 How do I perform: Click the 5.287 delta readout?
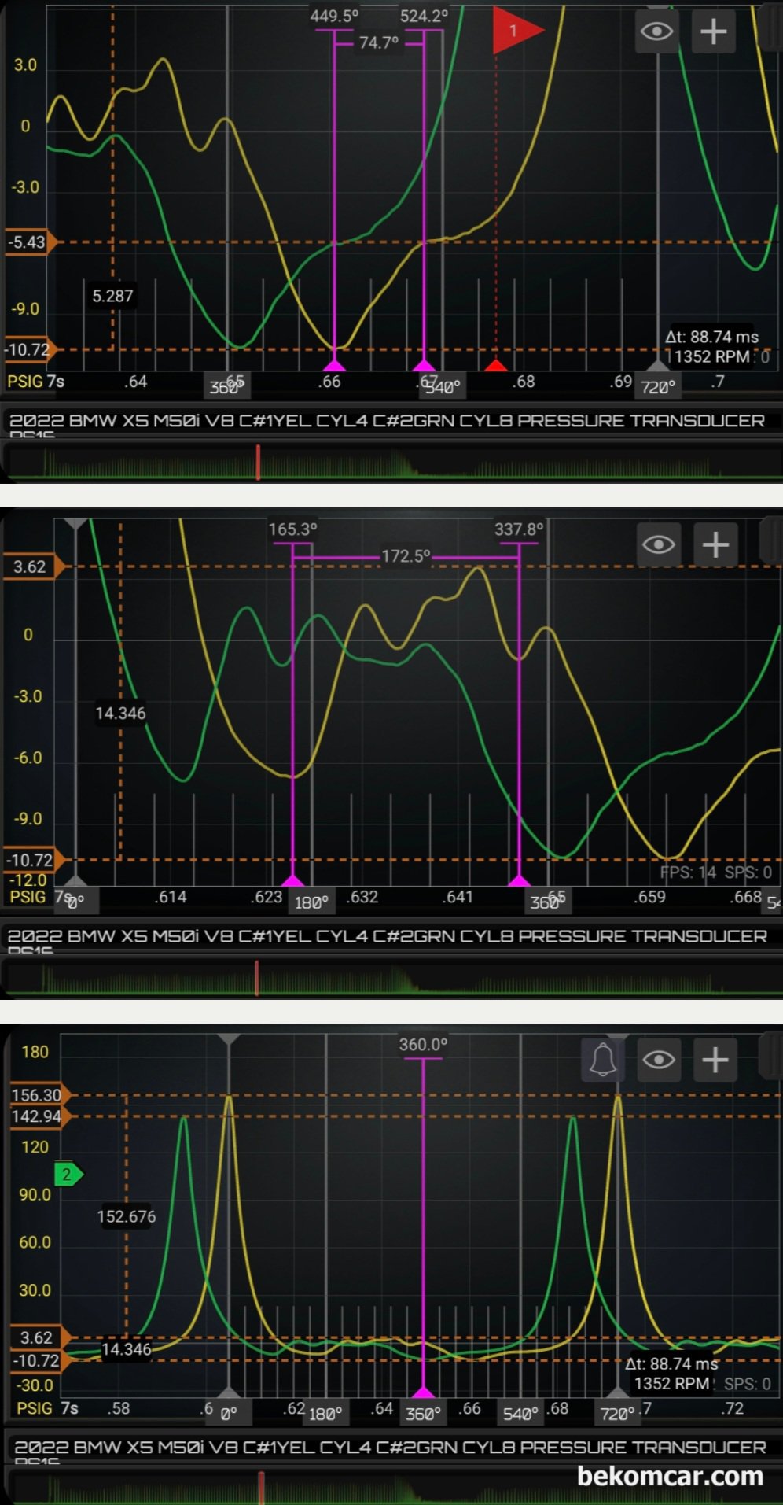click(112, 296)
